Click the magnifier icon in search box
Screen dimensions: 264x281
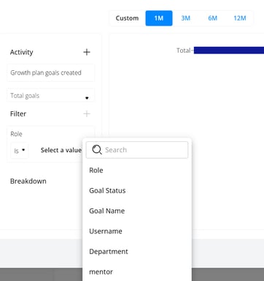97,149
